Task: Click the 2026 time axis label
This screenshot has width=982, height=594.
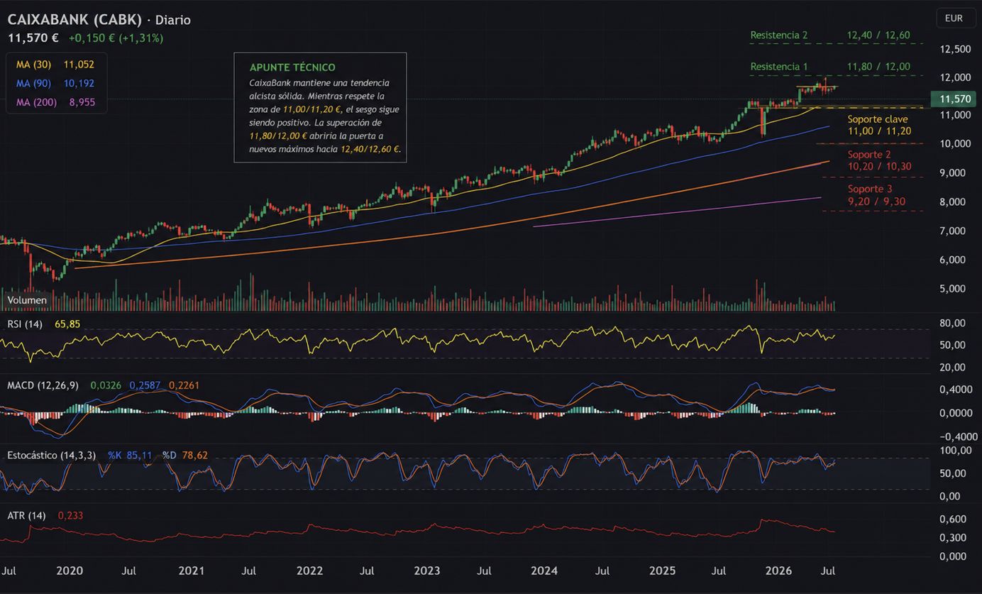Action: (779, 571)
